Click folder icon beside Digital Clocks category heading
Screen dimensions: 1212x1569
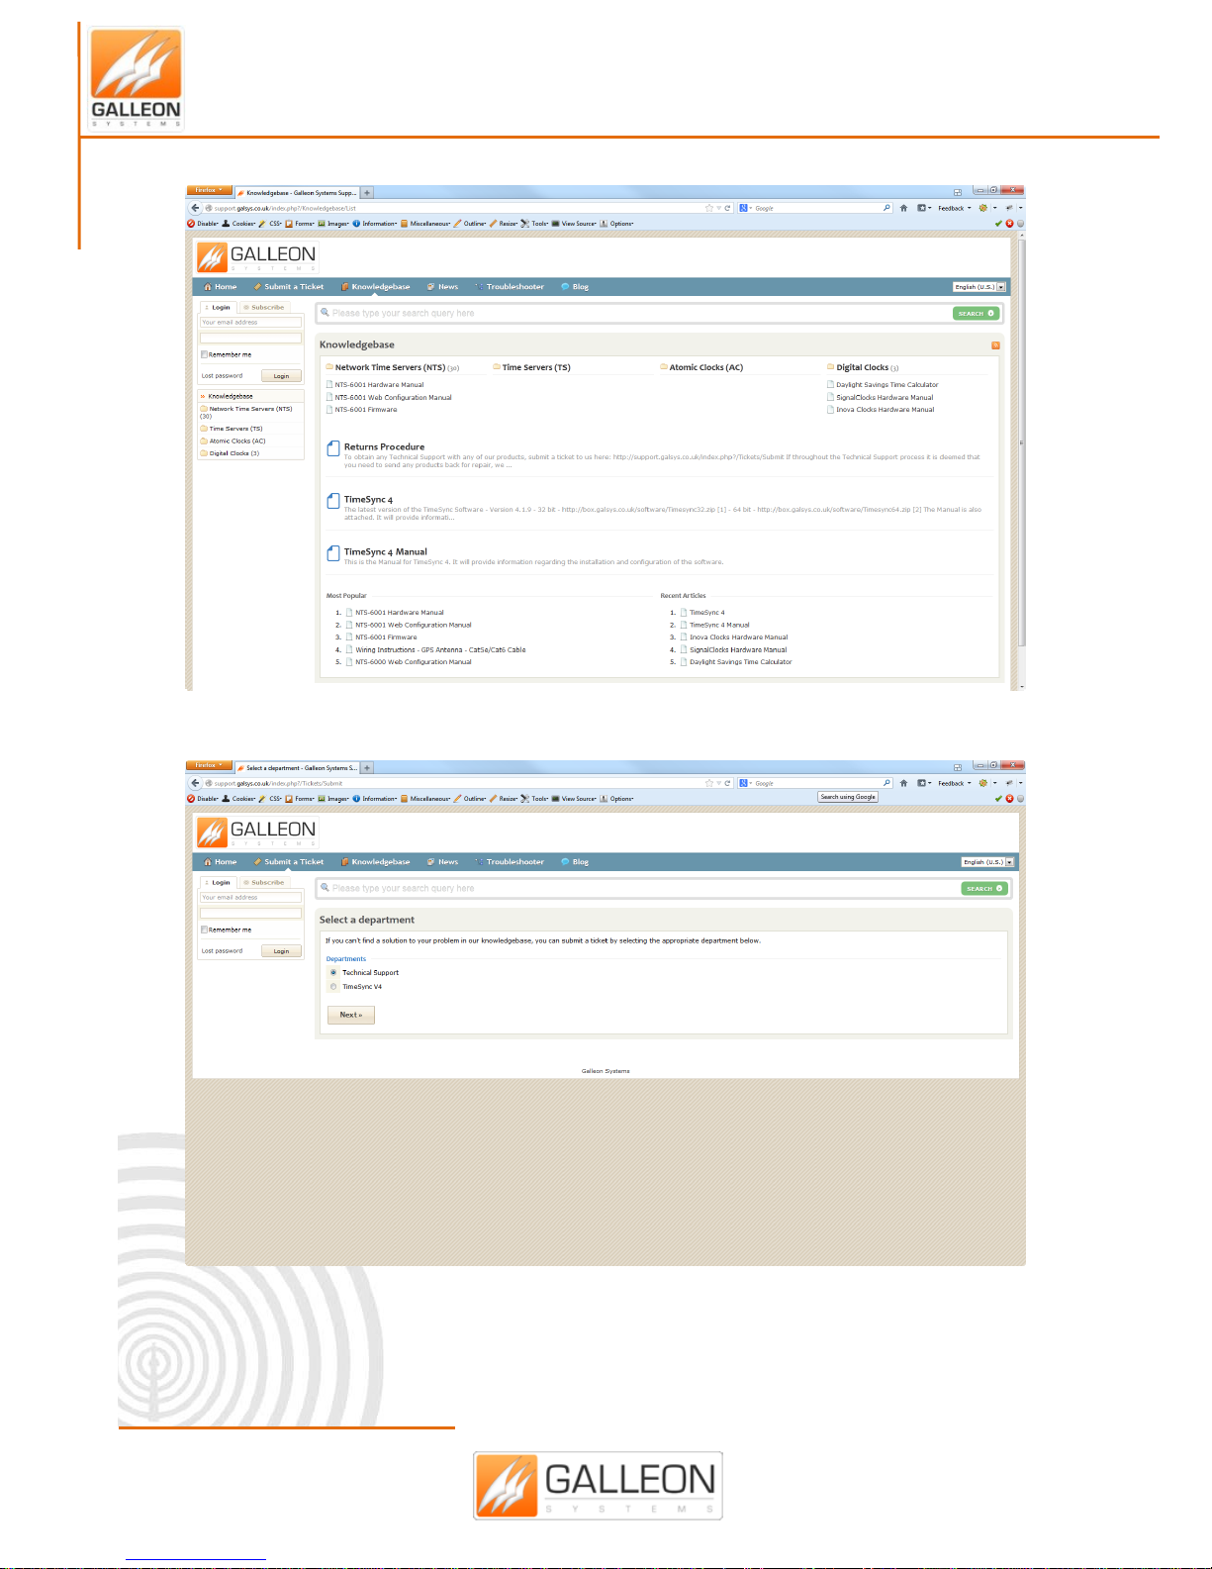pos(830,367)
